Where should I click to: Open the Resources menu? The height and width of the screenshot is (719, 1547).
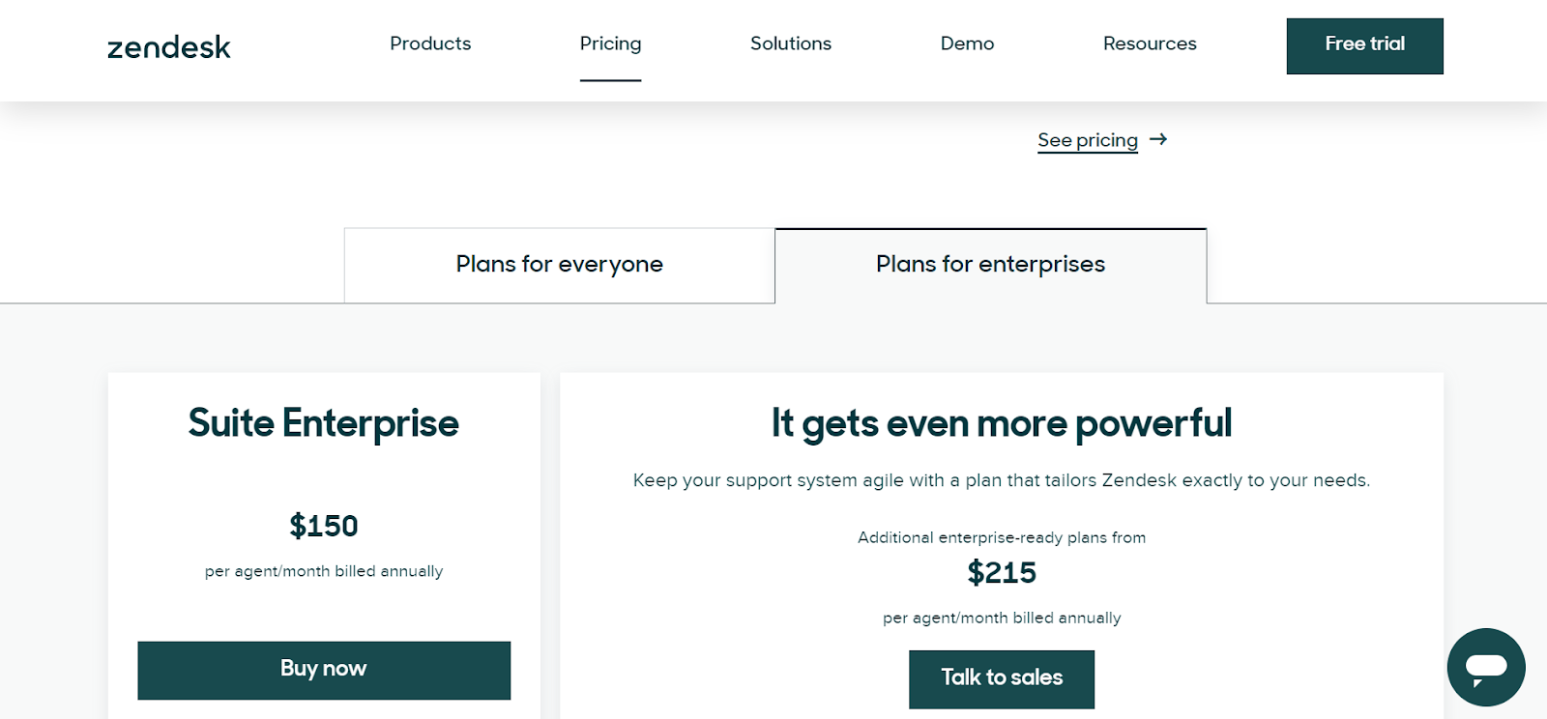[1150, 43]
